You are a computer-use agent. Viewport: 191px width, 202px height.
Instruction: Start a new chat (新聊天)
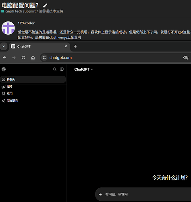click(x=33, y=79)
